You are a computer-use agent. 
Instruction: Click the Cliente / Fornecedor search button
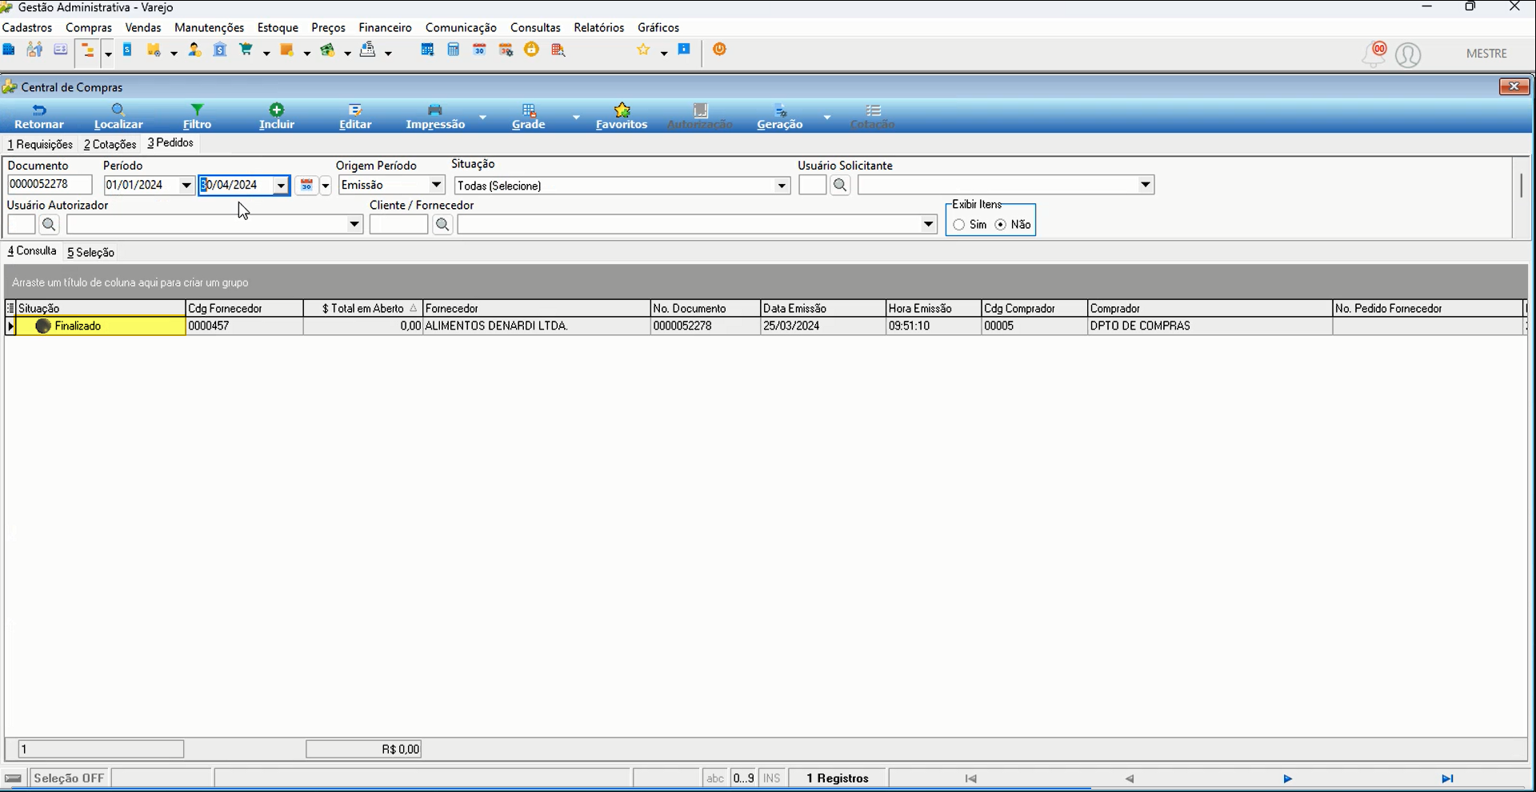tap(442, 225)
